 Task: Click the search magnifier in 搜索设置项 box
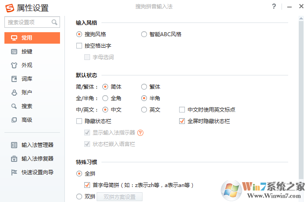click(x=55, y=22)
